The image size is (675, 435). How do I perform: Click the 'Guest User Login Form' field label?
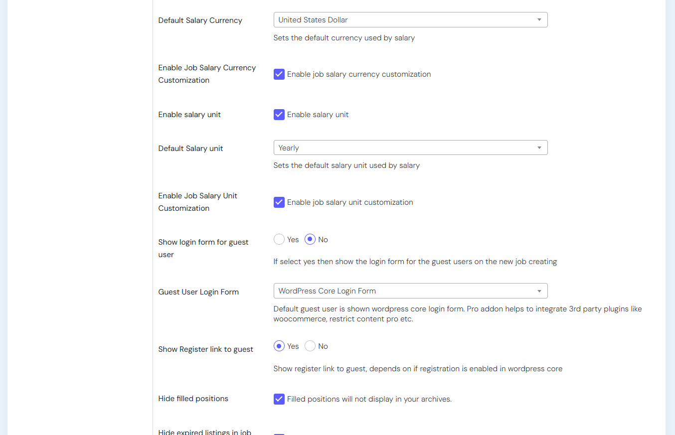click(x=198, y=292)
